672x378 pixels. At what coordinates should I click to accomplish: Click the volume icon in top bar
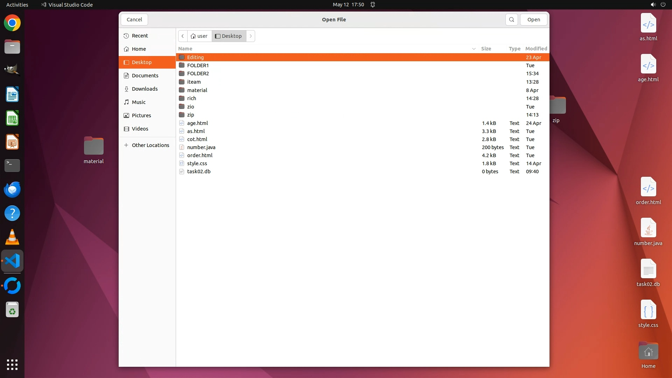653,5
